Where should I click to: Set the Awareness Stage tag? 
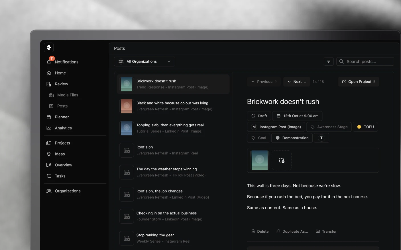click(x=329, y=127)
